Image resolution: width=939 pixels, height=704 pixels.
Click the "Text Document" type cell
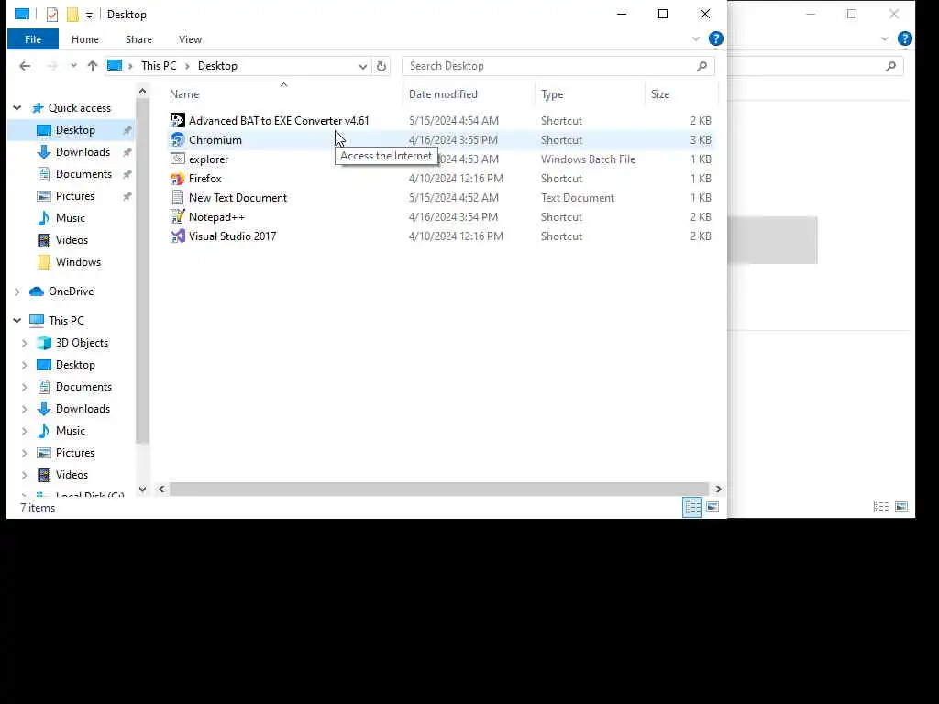578,198
